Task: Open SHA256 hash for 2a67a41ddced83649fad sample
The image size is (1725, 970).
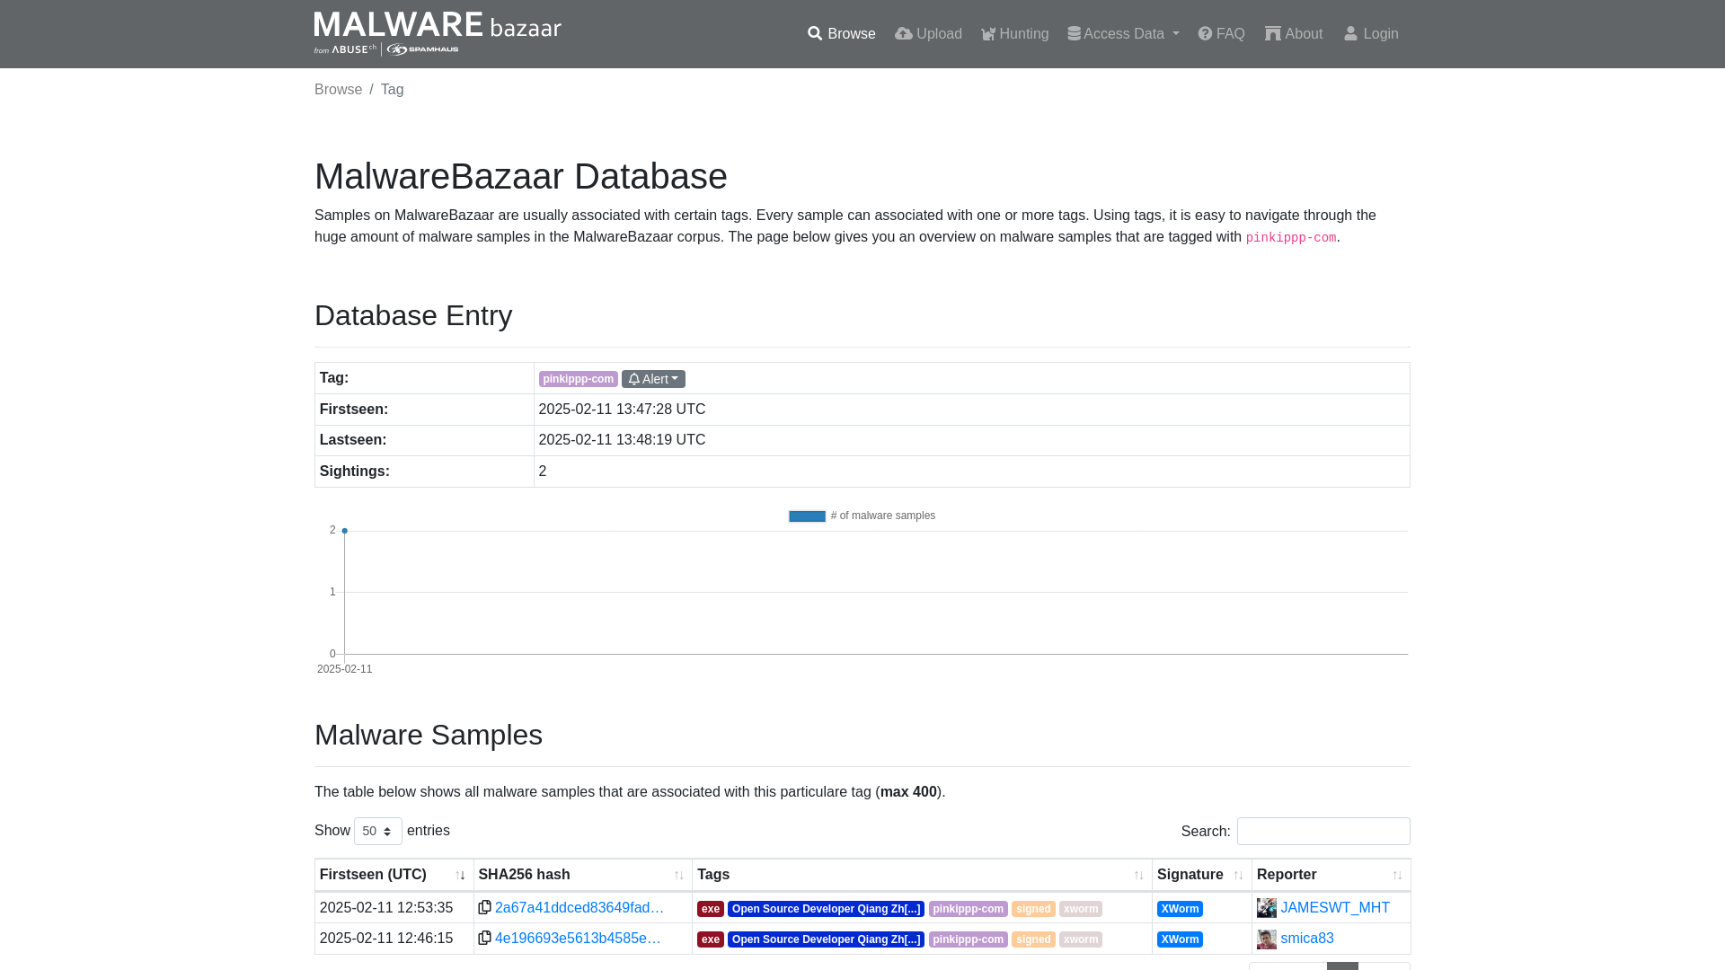Action: point(579,907)
